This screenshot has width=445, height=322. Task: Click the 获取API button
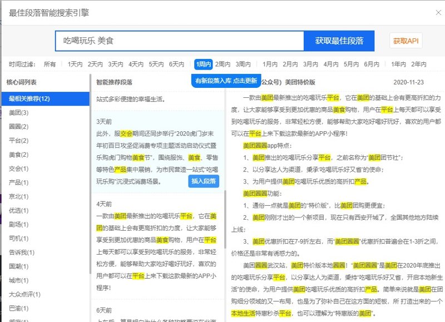pos(406,41)
